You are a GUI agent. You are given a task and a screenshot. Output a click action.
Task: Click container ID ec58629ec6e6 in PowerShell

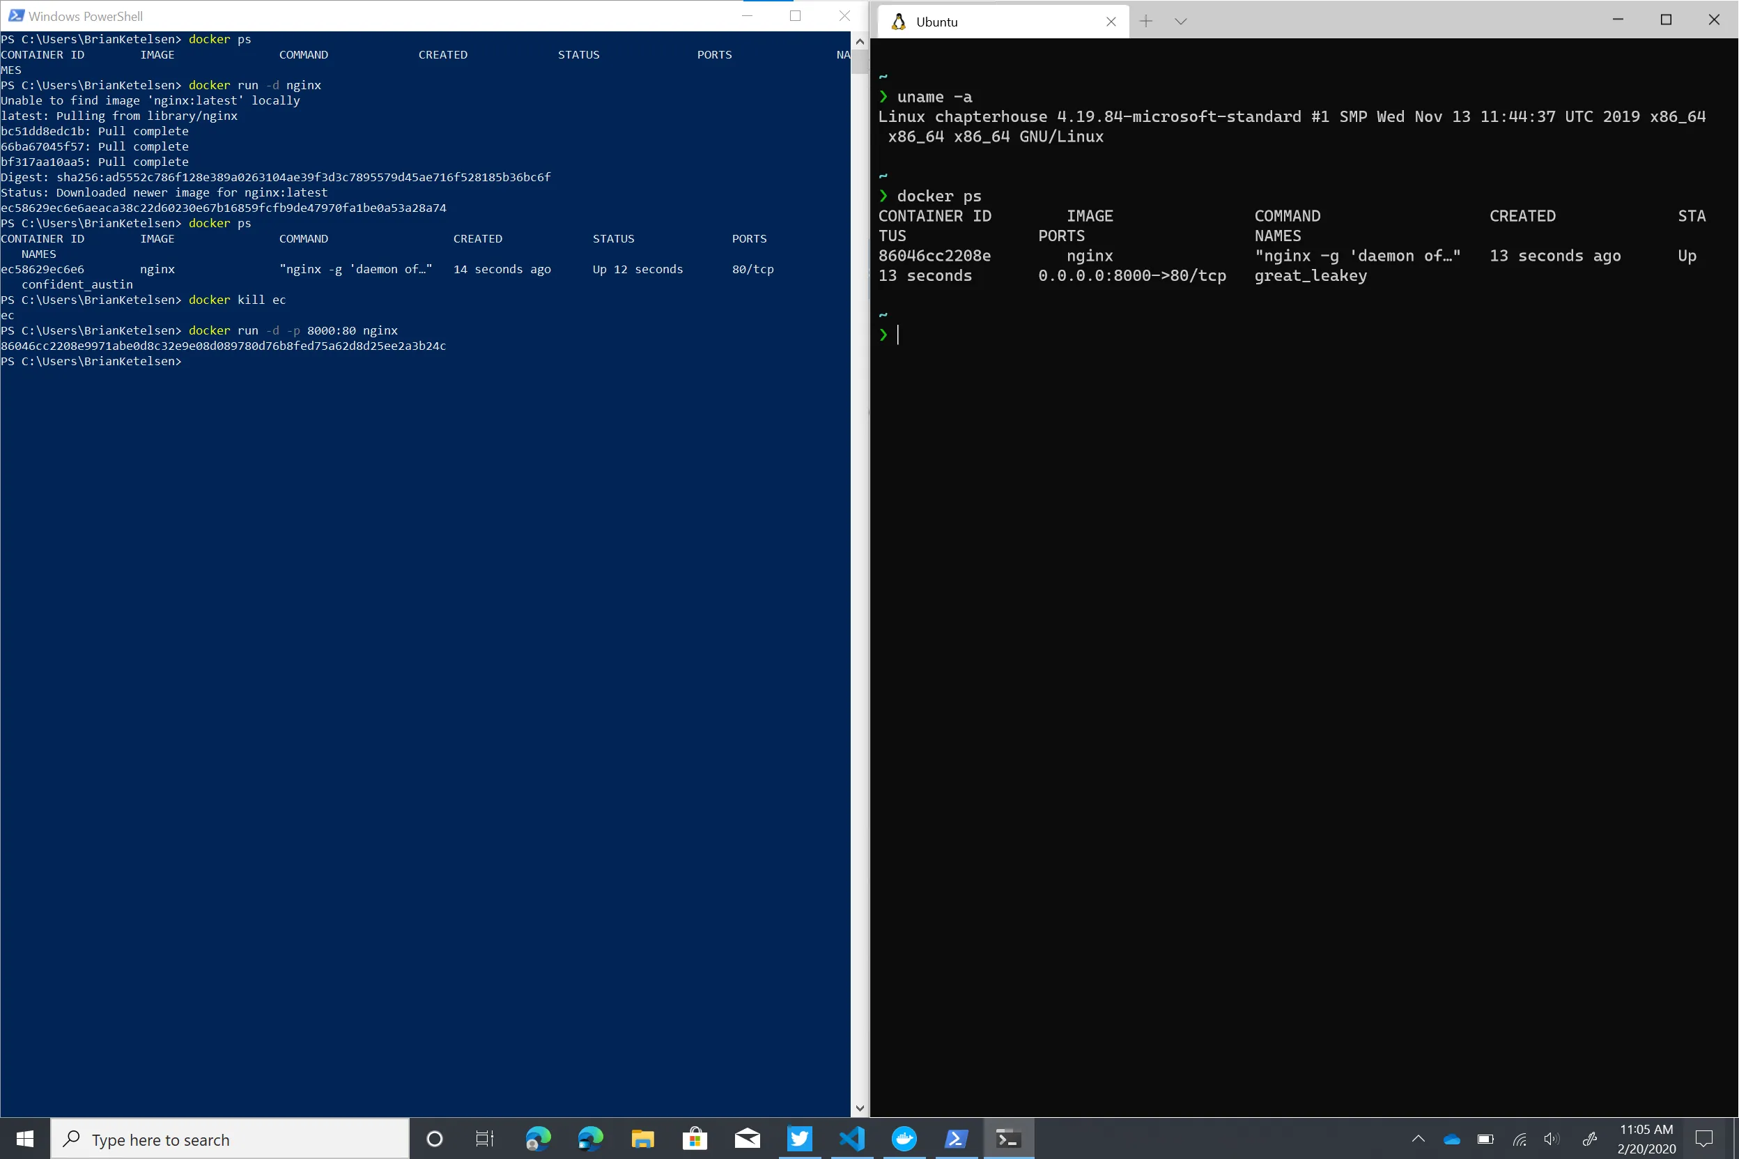point(42,269)
